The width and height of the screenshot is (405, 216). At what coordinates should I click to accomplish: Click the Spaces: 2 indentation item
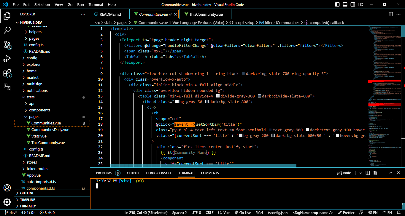pyautogui.click(x=180, y=212)
